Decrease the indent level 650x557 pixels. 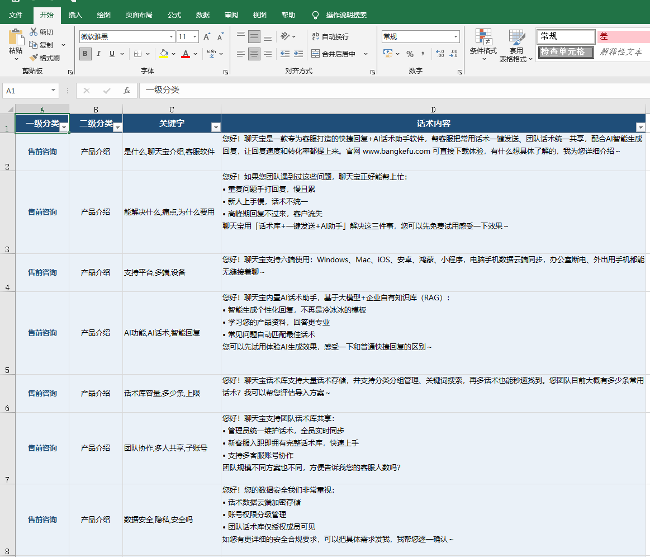click(x=285, y=54)
